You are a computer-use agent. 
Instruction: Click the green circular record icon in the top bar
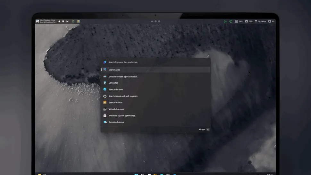[231, 21]
